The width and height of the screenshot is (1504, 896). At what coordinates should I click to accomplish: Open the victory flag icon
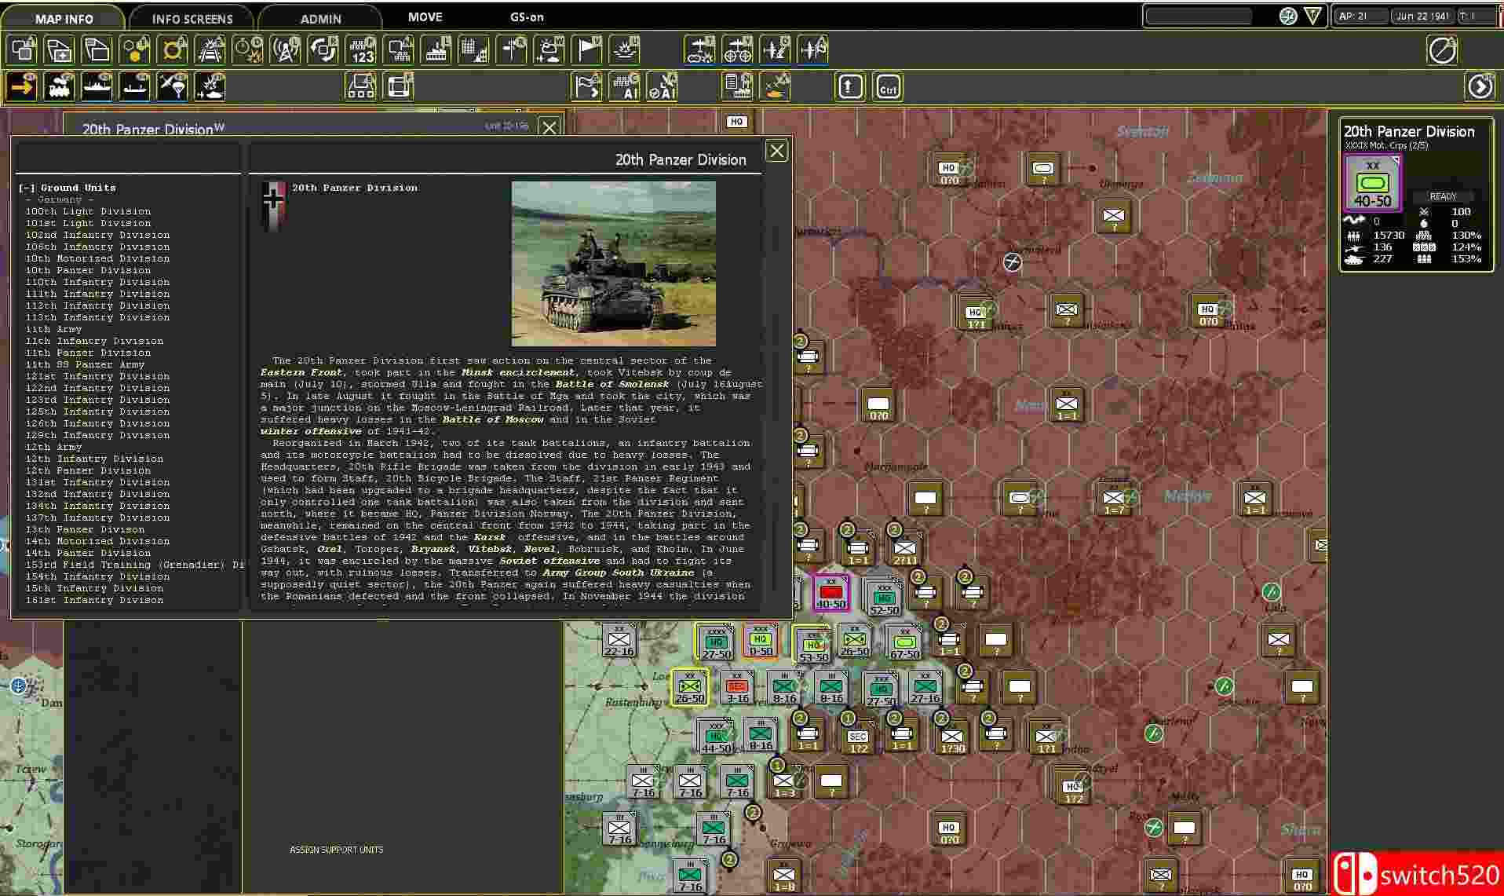tap(586, 50)
